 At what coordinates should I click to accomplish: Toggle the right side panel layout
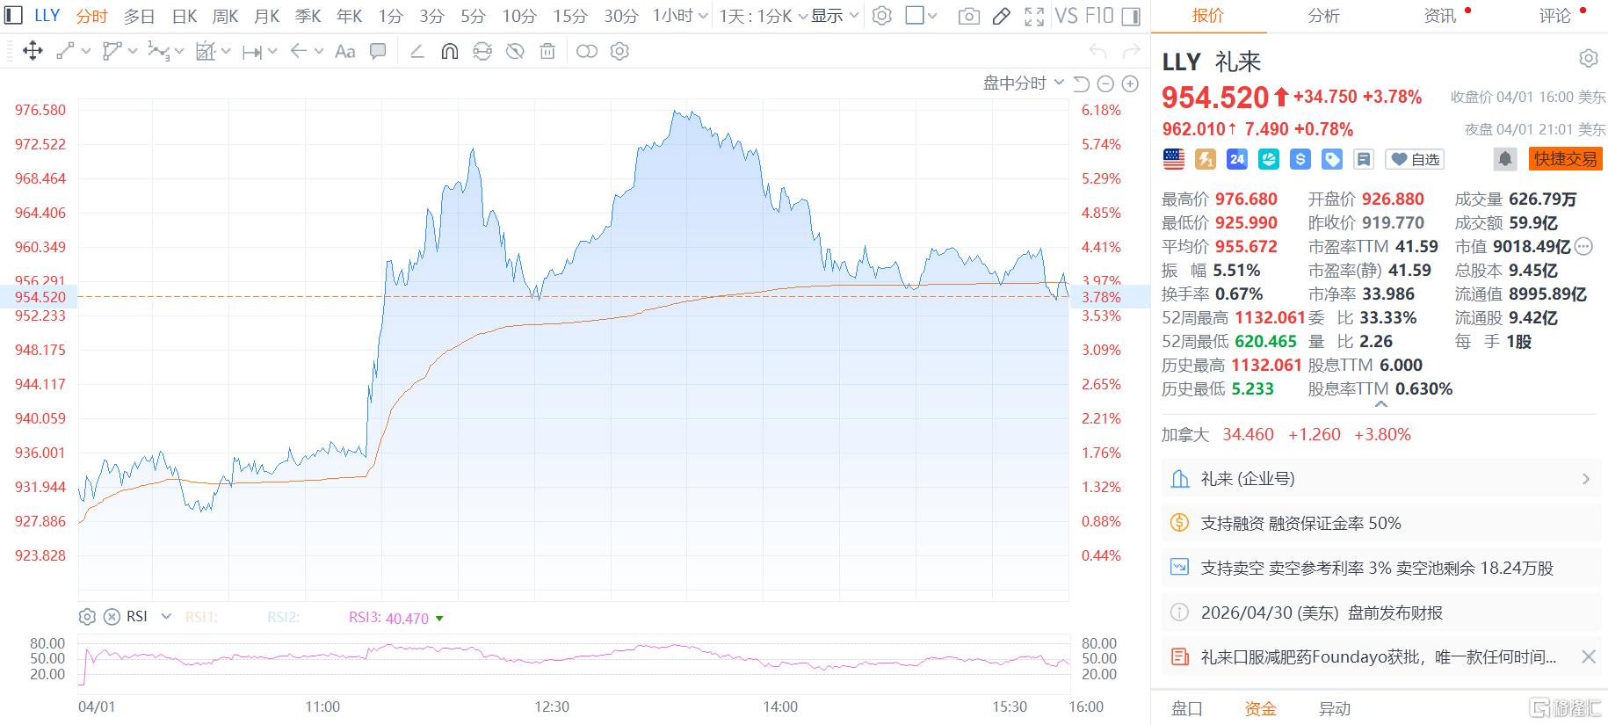1132,16
